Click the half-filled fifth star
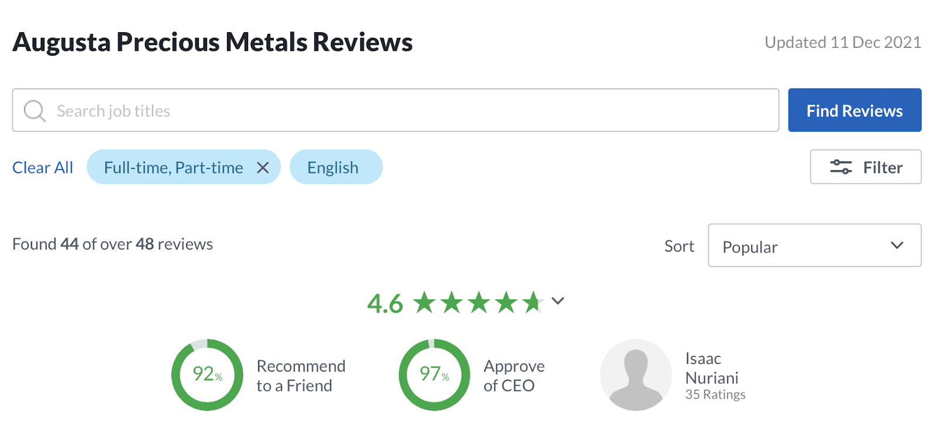 pyautogui.click(x=533, y=303)
